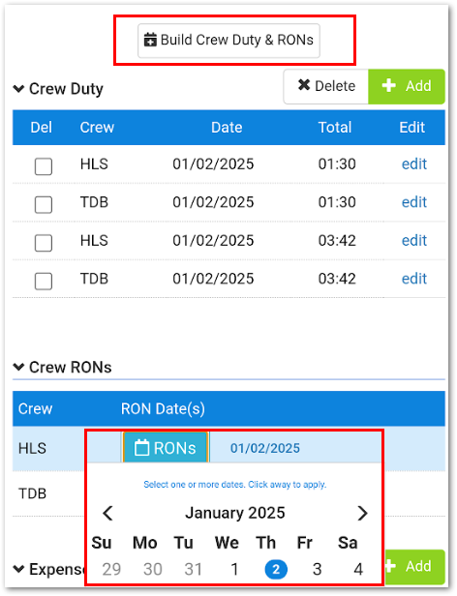Check the box for the first TDB row
457x596 pixels.
[44, 205]
